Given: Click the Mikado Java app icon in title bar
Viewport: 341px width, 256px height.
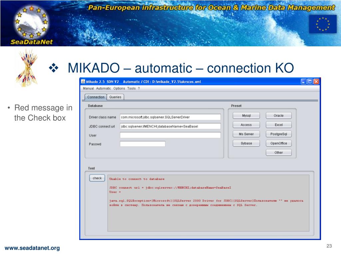Looking at the screenshot, I should [x=83, y=82].
